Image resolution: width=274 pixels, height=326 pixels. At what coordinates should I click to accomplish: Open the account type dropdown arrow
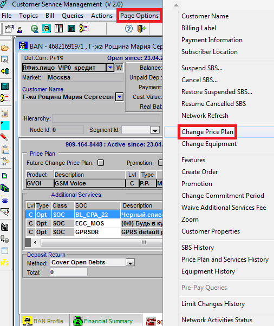tap(110, 68)
